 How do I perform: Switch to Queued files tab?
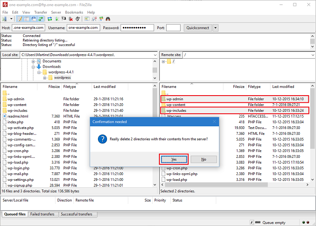(15, 214)
